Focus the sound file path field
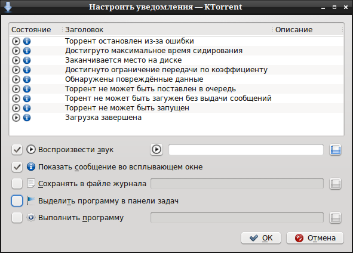 coord(246,150)
